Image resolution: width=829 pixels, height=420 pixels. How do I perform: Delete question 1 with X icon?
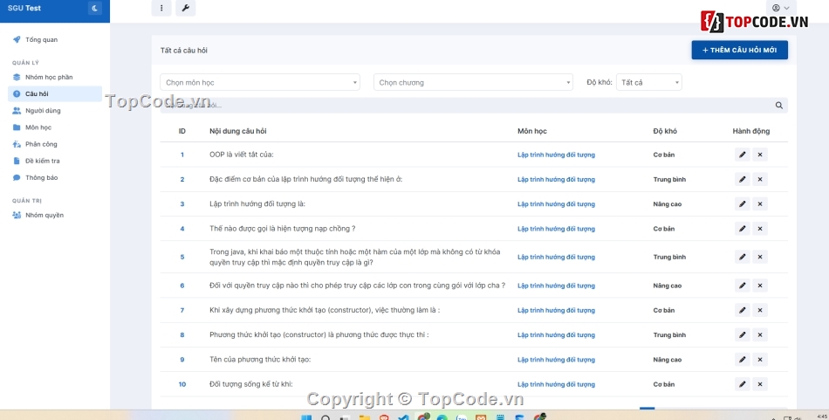(760, 155)
